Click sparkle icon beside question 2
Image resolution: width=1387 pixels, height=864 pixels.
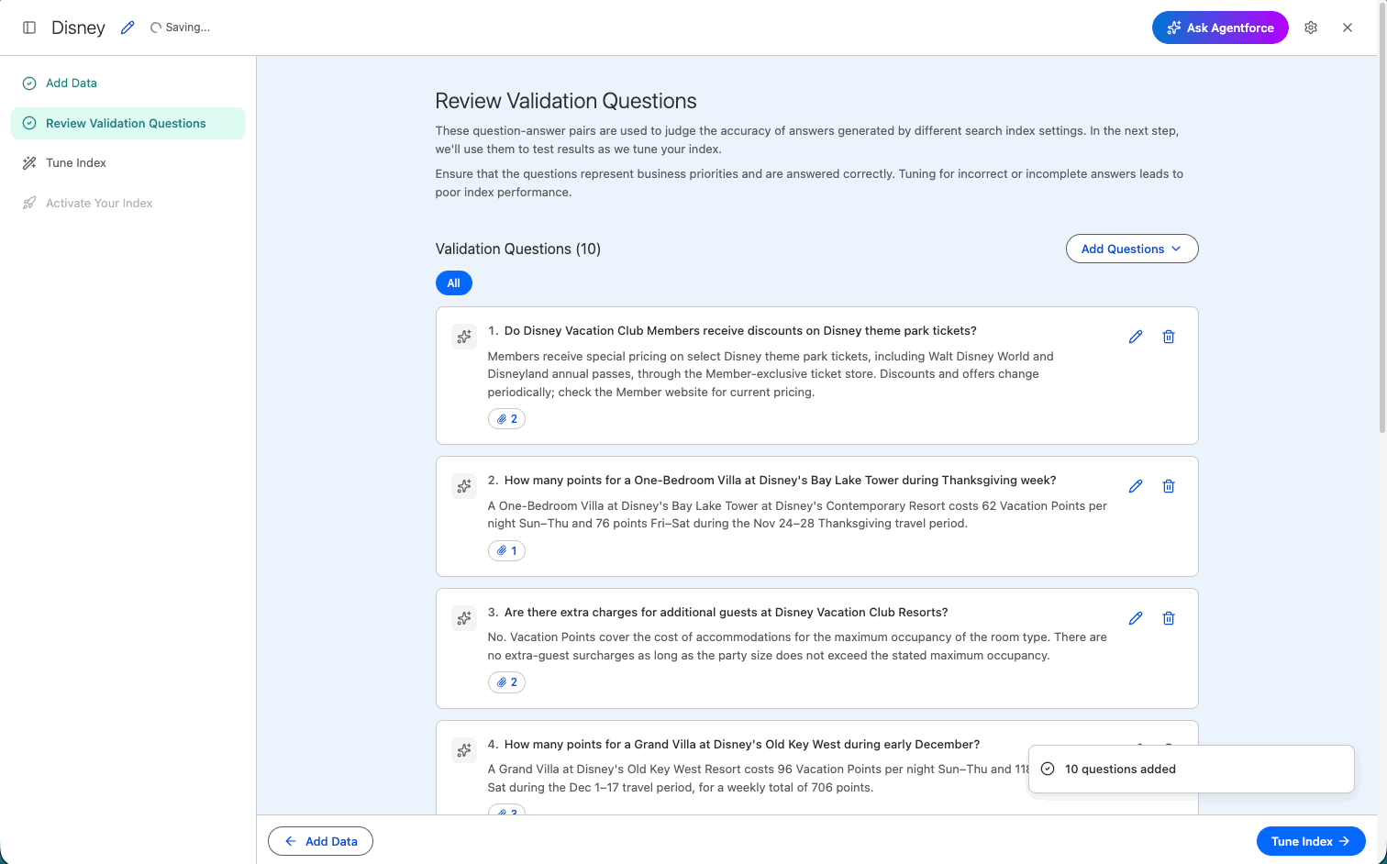click(464, 486)
